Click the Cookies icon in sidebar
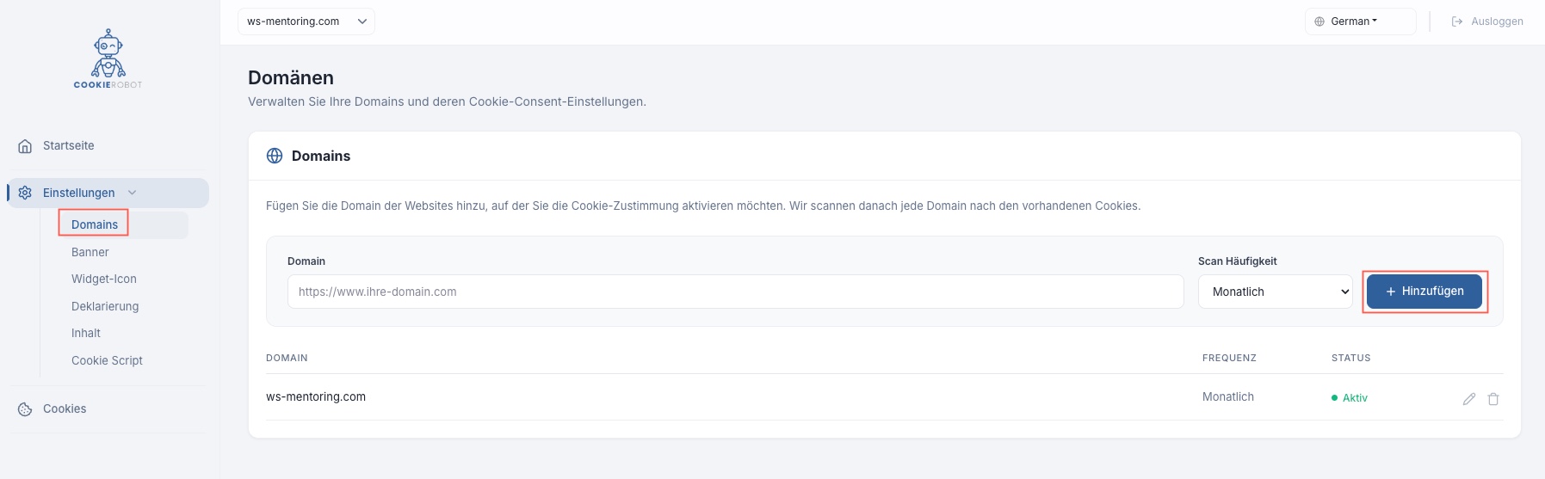This screenshot has height=479, width=1545. (x=25, y=409)
